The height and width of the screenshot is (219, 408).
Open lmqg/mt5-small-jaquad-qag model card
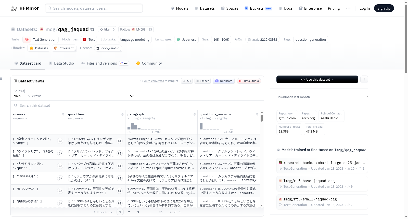point(322,202)
